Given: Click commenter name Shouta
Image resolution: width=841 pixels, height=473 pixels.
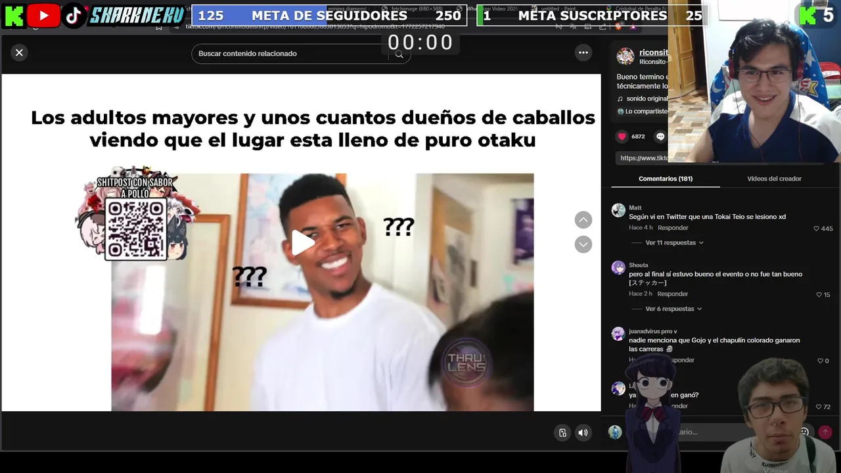Looking at the screenshot, I should (639, 265).
